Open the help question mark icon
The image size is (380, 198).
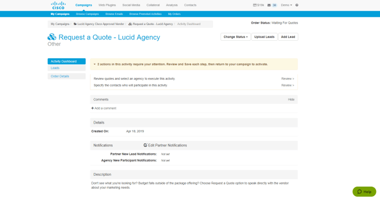tap(296, 5)
